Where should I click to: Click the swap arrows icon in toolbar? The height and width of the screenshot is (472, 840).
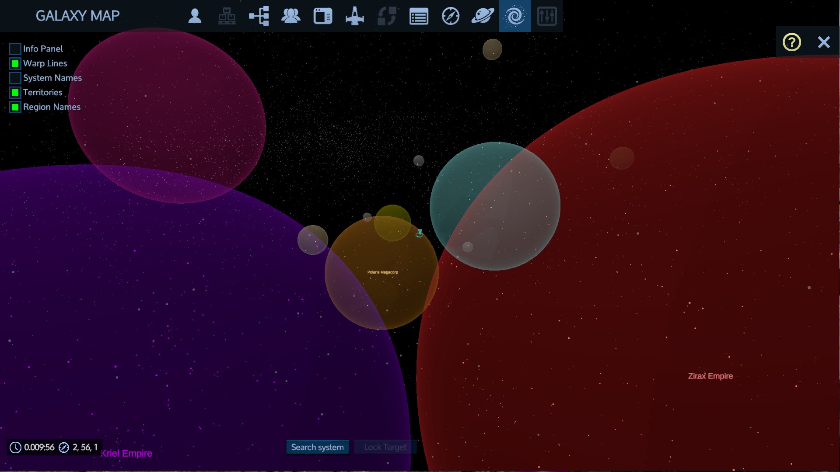coord(387,16)
